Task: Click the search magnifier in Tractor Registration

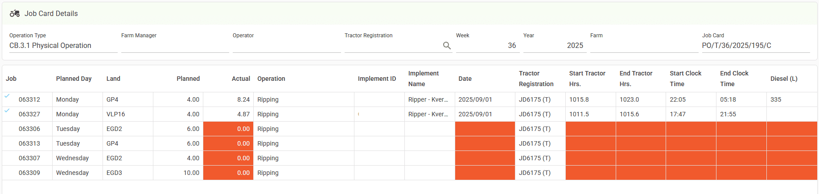Action: [447, 45]
